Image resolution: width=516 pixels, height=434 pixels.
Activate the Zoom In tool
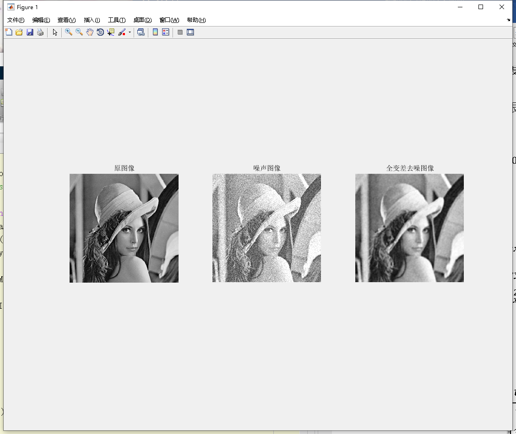coord(69,32)
